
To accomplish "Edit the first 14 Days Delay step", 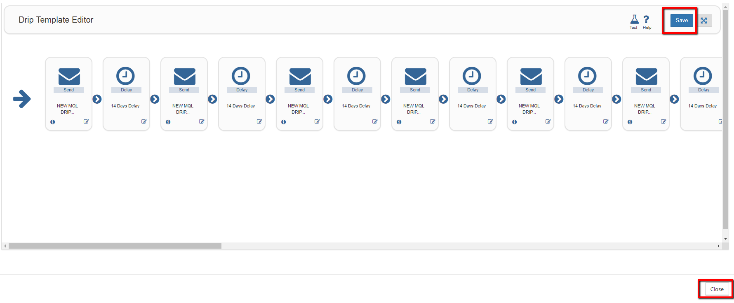I will coord(144,121).
